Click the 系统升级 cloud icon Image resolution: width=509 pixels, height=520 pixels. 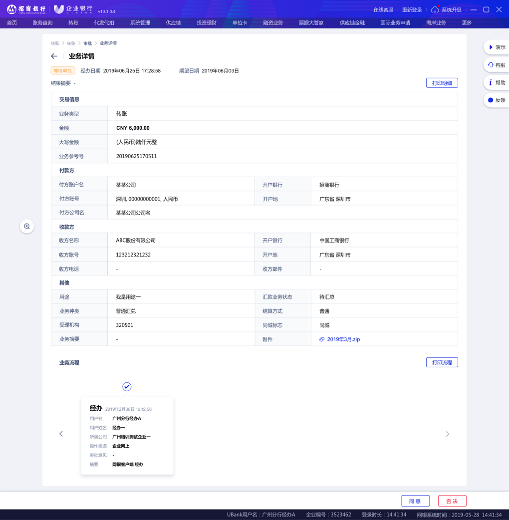click(x=435, y=10)
